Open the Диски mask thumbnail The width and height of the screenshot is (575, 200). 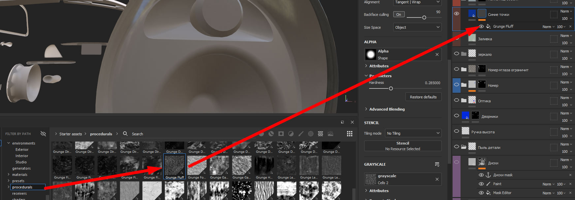[482, 162]
